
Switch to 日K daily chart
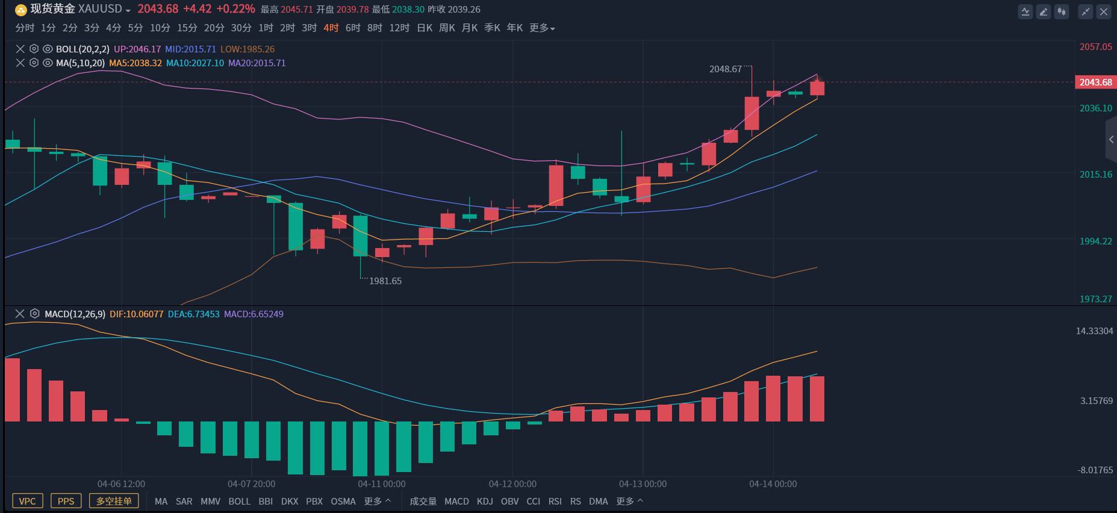[425, 28]
